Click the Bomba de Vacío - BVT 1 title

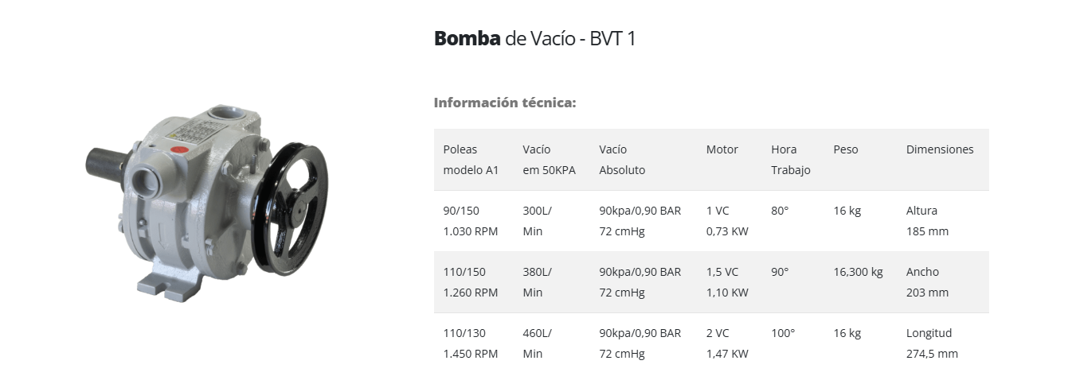point(534,38)
